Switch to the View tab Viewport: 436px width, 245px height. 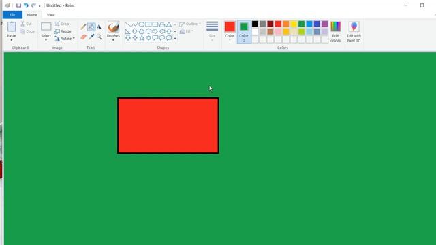[51, 15]
